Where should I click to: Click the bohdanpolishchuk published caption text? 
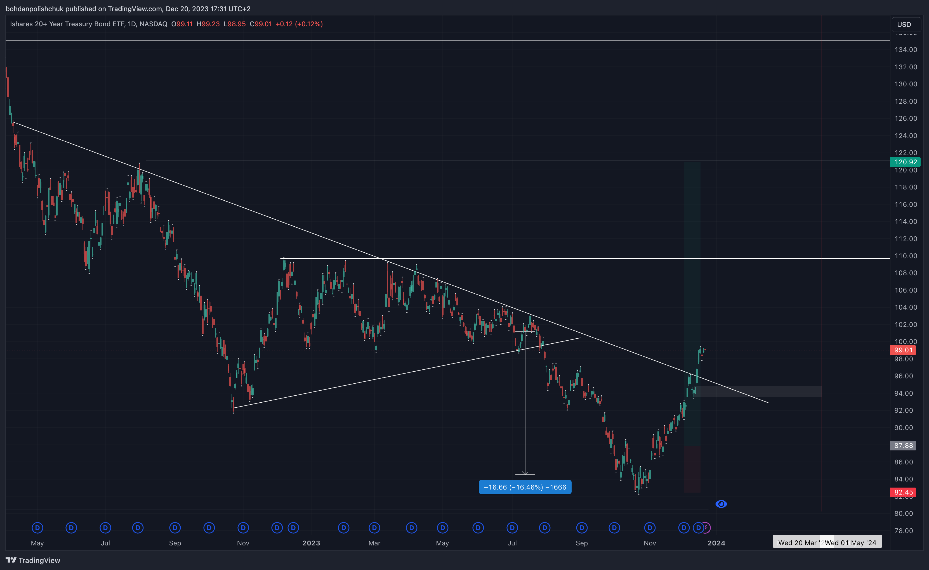128,9
